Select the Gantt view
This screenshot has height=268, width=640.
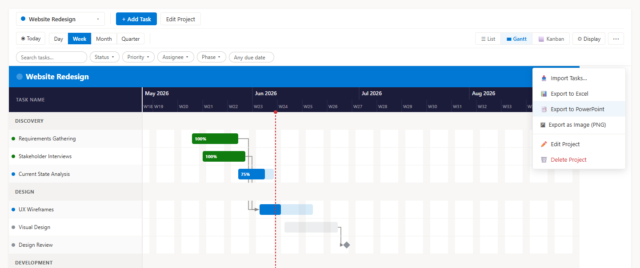pyautogui.click(x=516, y=39)
